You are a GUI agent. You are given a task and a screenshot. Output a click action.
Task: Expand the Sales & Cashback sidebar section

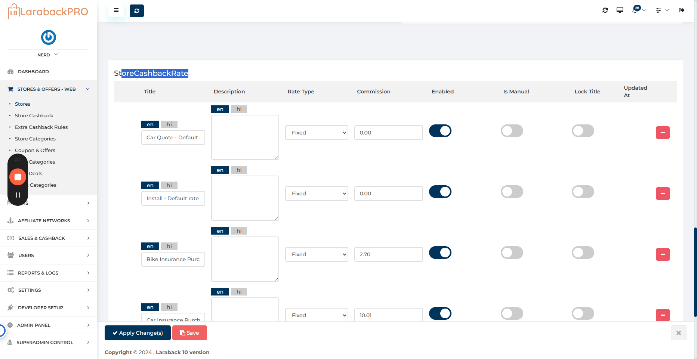click(49, 238)
